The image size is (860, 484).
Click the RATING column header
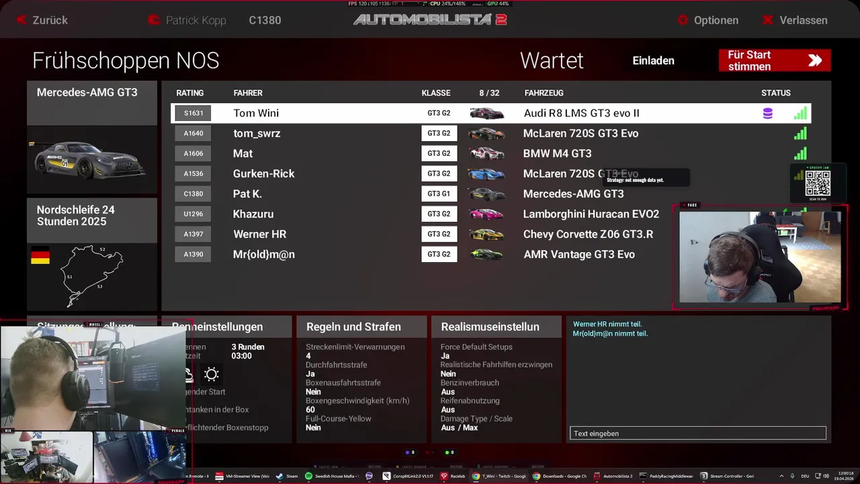point(190,93)
